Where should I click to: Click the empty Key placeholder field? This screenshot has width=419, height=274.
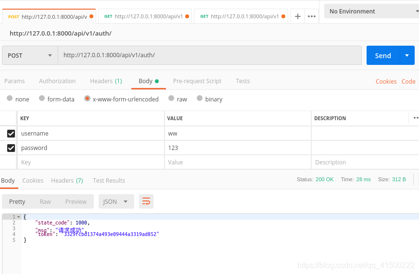click(91, 162)
